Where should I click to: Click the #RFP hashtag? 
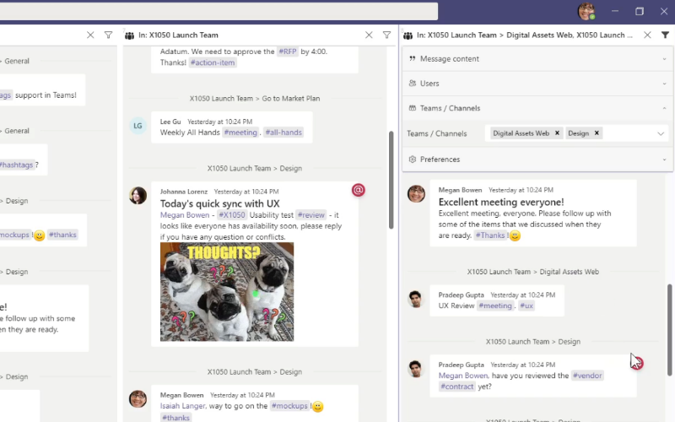pyautogui.click(x=288, y=51)
